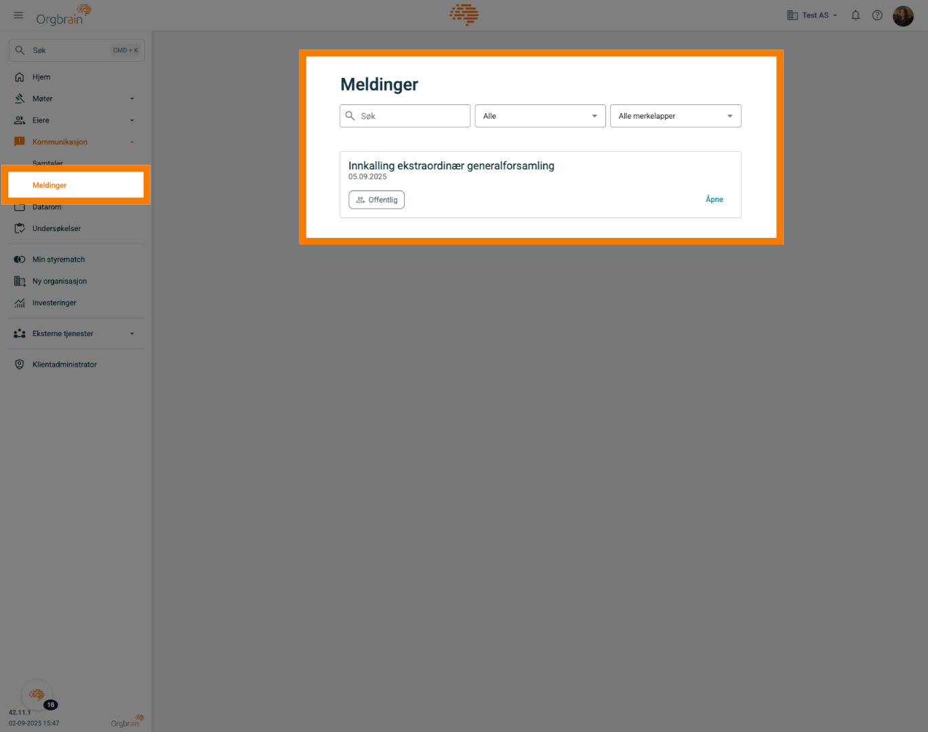Click the Eiere people icon
The image size is (928, 732).
20,121
